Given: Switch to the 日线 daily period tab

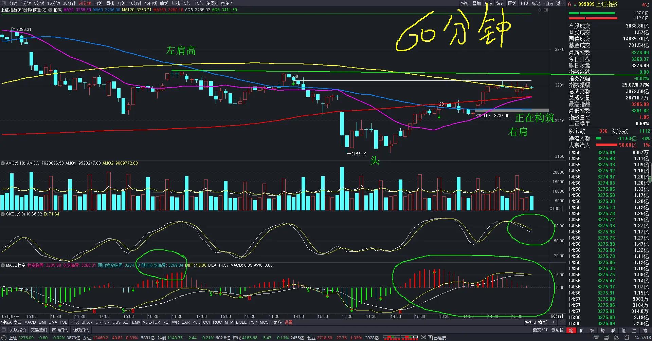Looking at the screenshot, I should (x=98, y=3).
